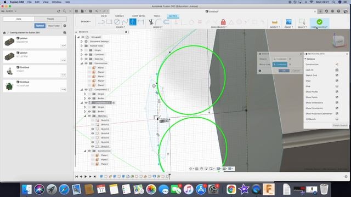Click the Fusion 360 icon in the Dock
The height and width of the screenshot is (197, 351).
pyautogui.click(x=269, y=189)
